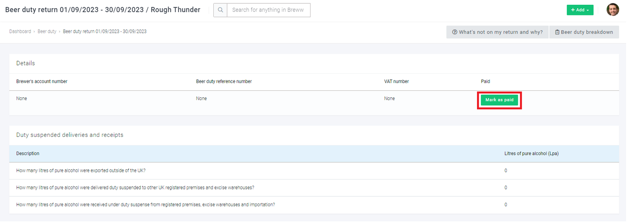Viewport: 628px width, 223px height.
Task: Focus the Search for anything in Breww field
Action: [268, 10]
